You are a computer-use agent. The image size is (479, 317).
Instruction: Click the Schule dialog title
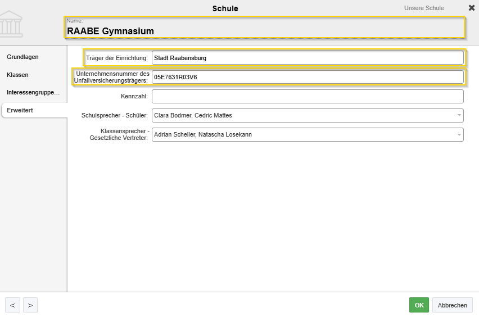click(225, 8)
